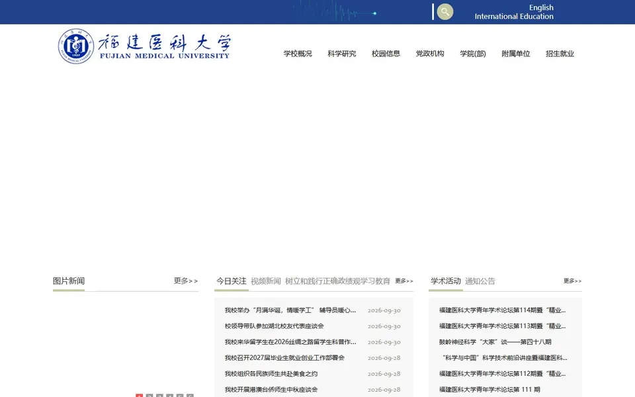
Task: Switch to the 学术活动 tab
Action: [445, 281]
